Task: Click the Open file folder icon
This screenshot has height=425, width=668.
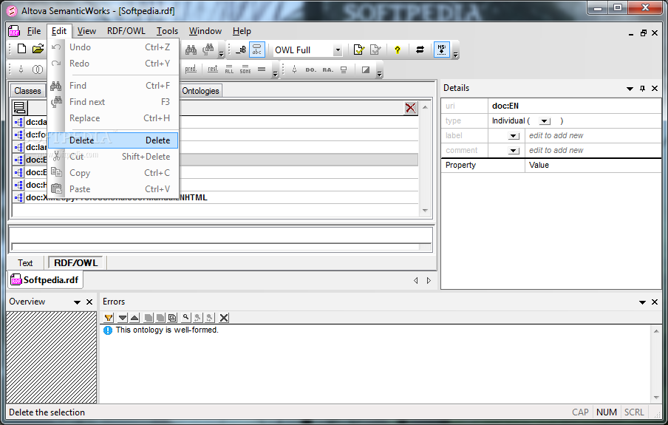Action: (38, 49)
